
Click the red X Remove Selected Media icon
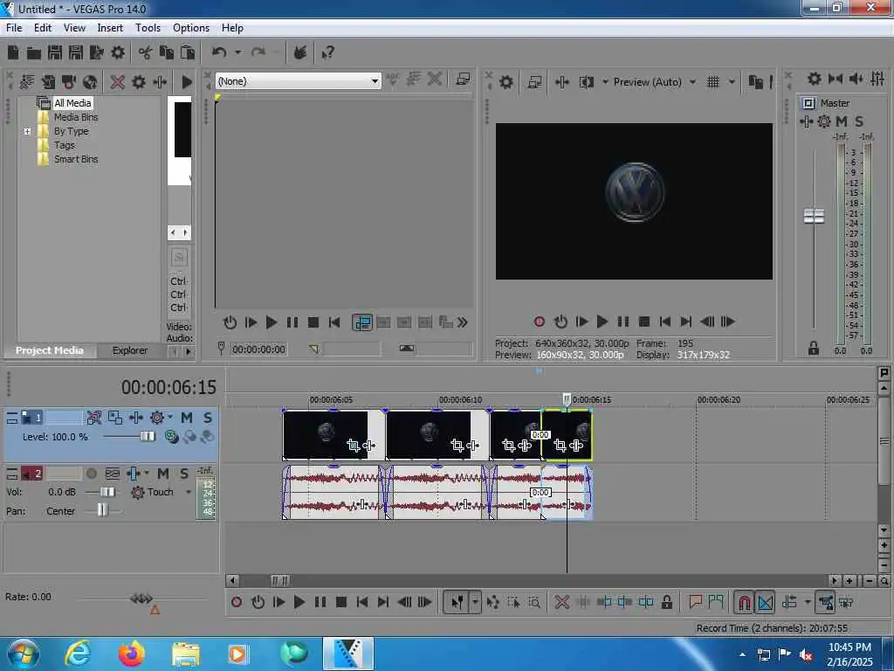[118, 81]
